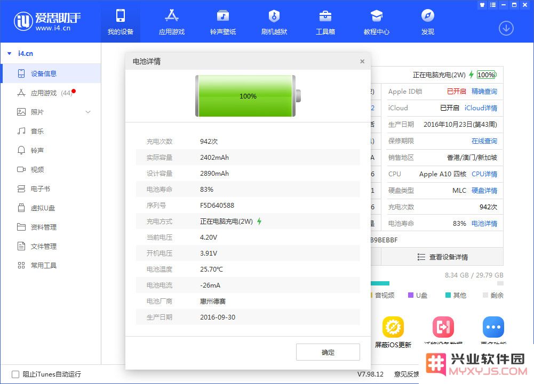Open the title bar menu list icon
The width and height of the screenshot is (534, 384).
point(493,5)
